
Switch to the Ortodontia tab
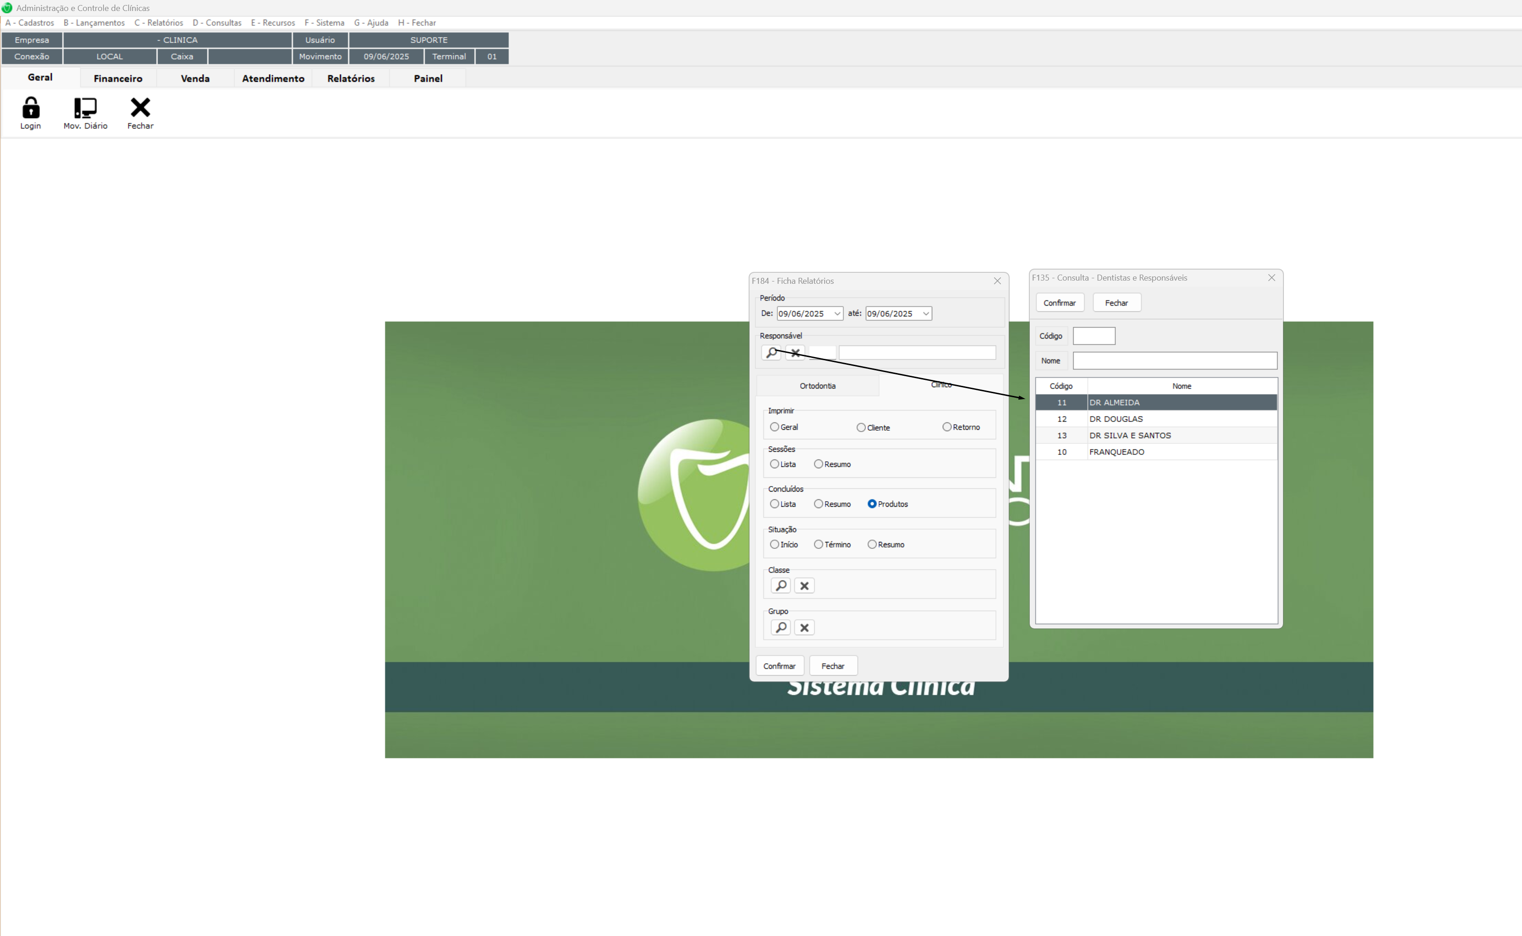(x=817, y=386)
